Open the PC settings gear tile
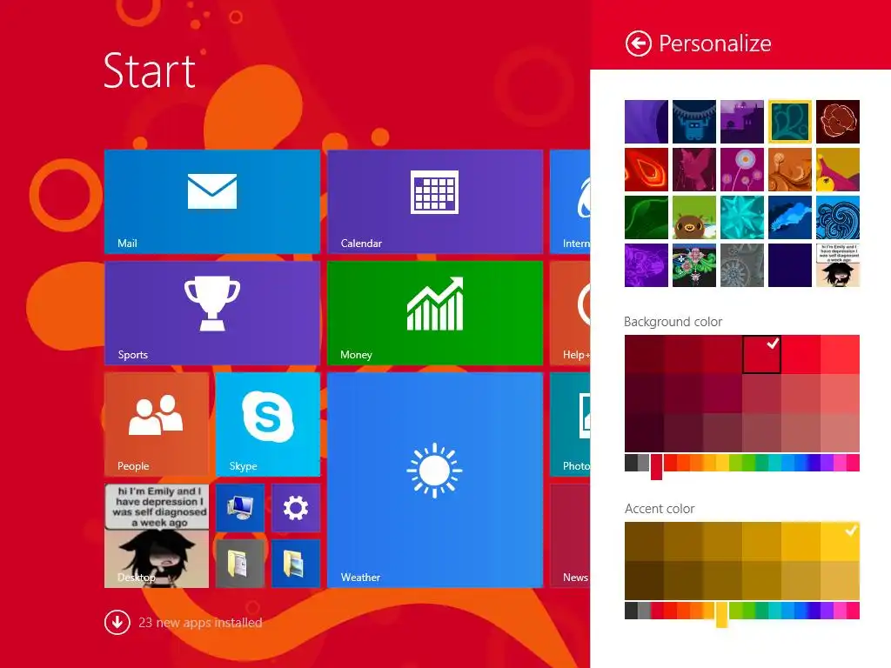 pos(296,507)
